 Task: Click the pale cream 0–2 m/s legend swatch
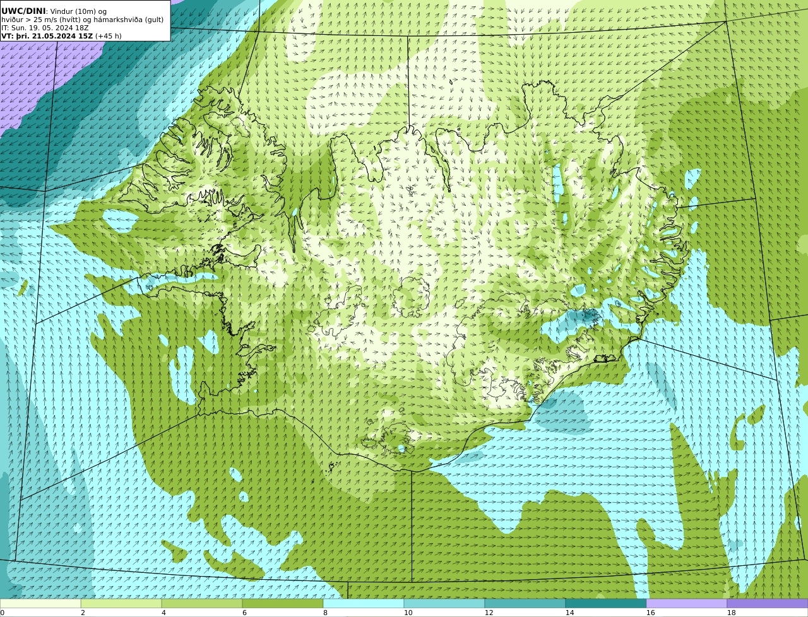tap(40, 603)
